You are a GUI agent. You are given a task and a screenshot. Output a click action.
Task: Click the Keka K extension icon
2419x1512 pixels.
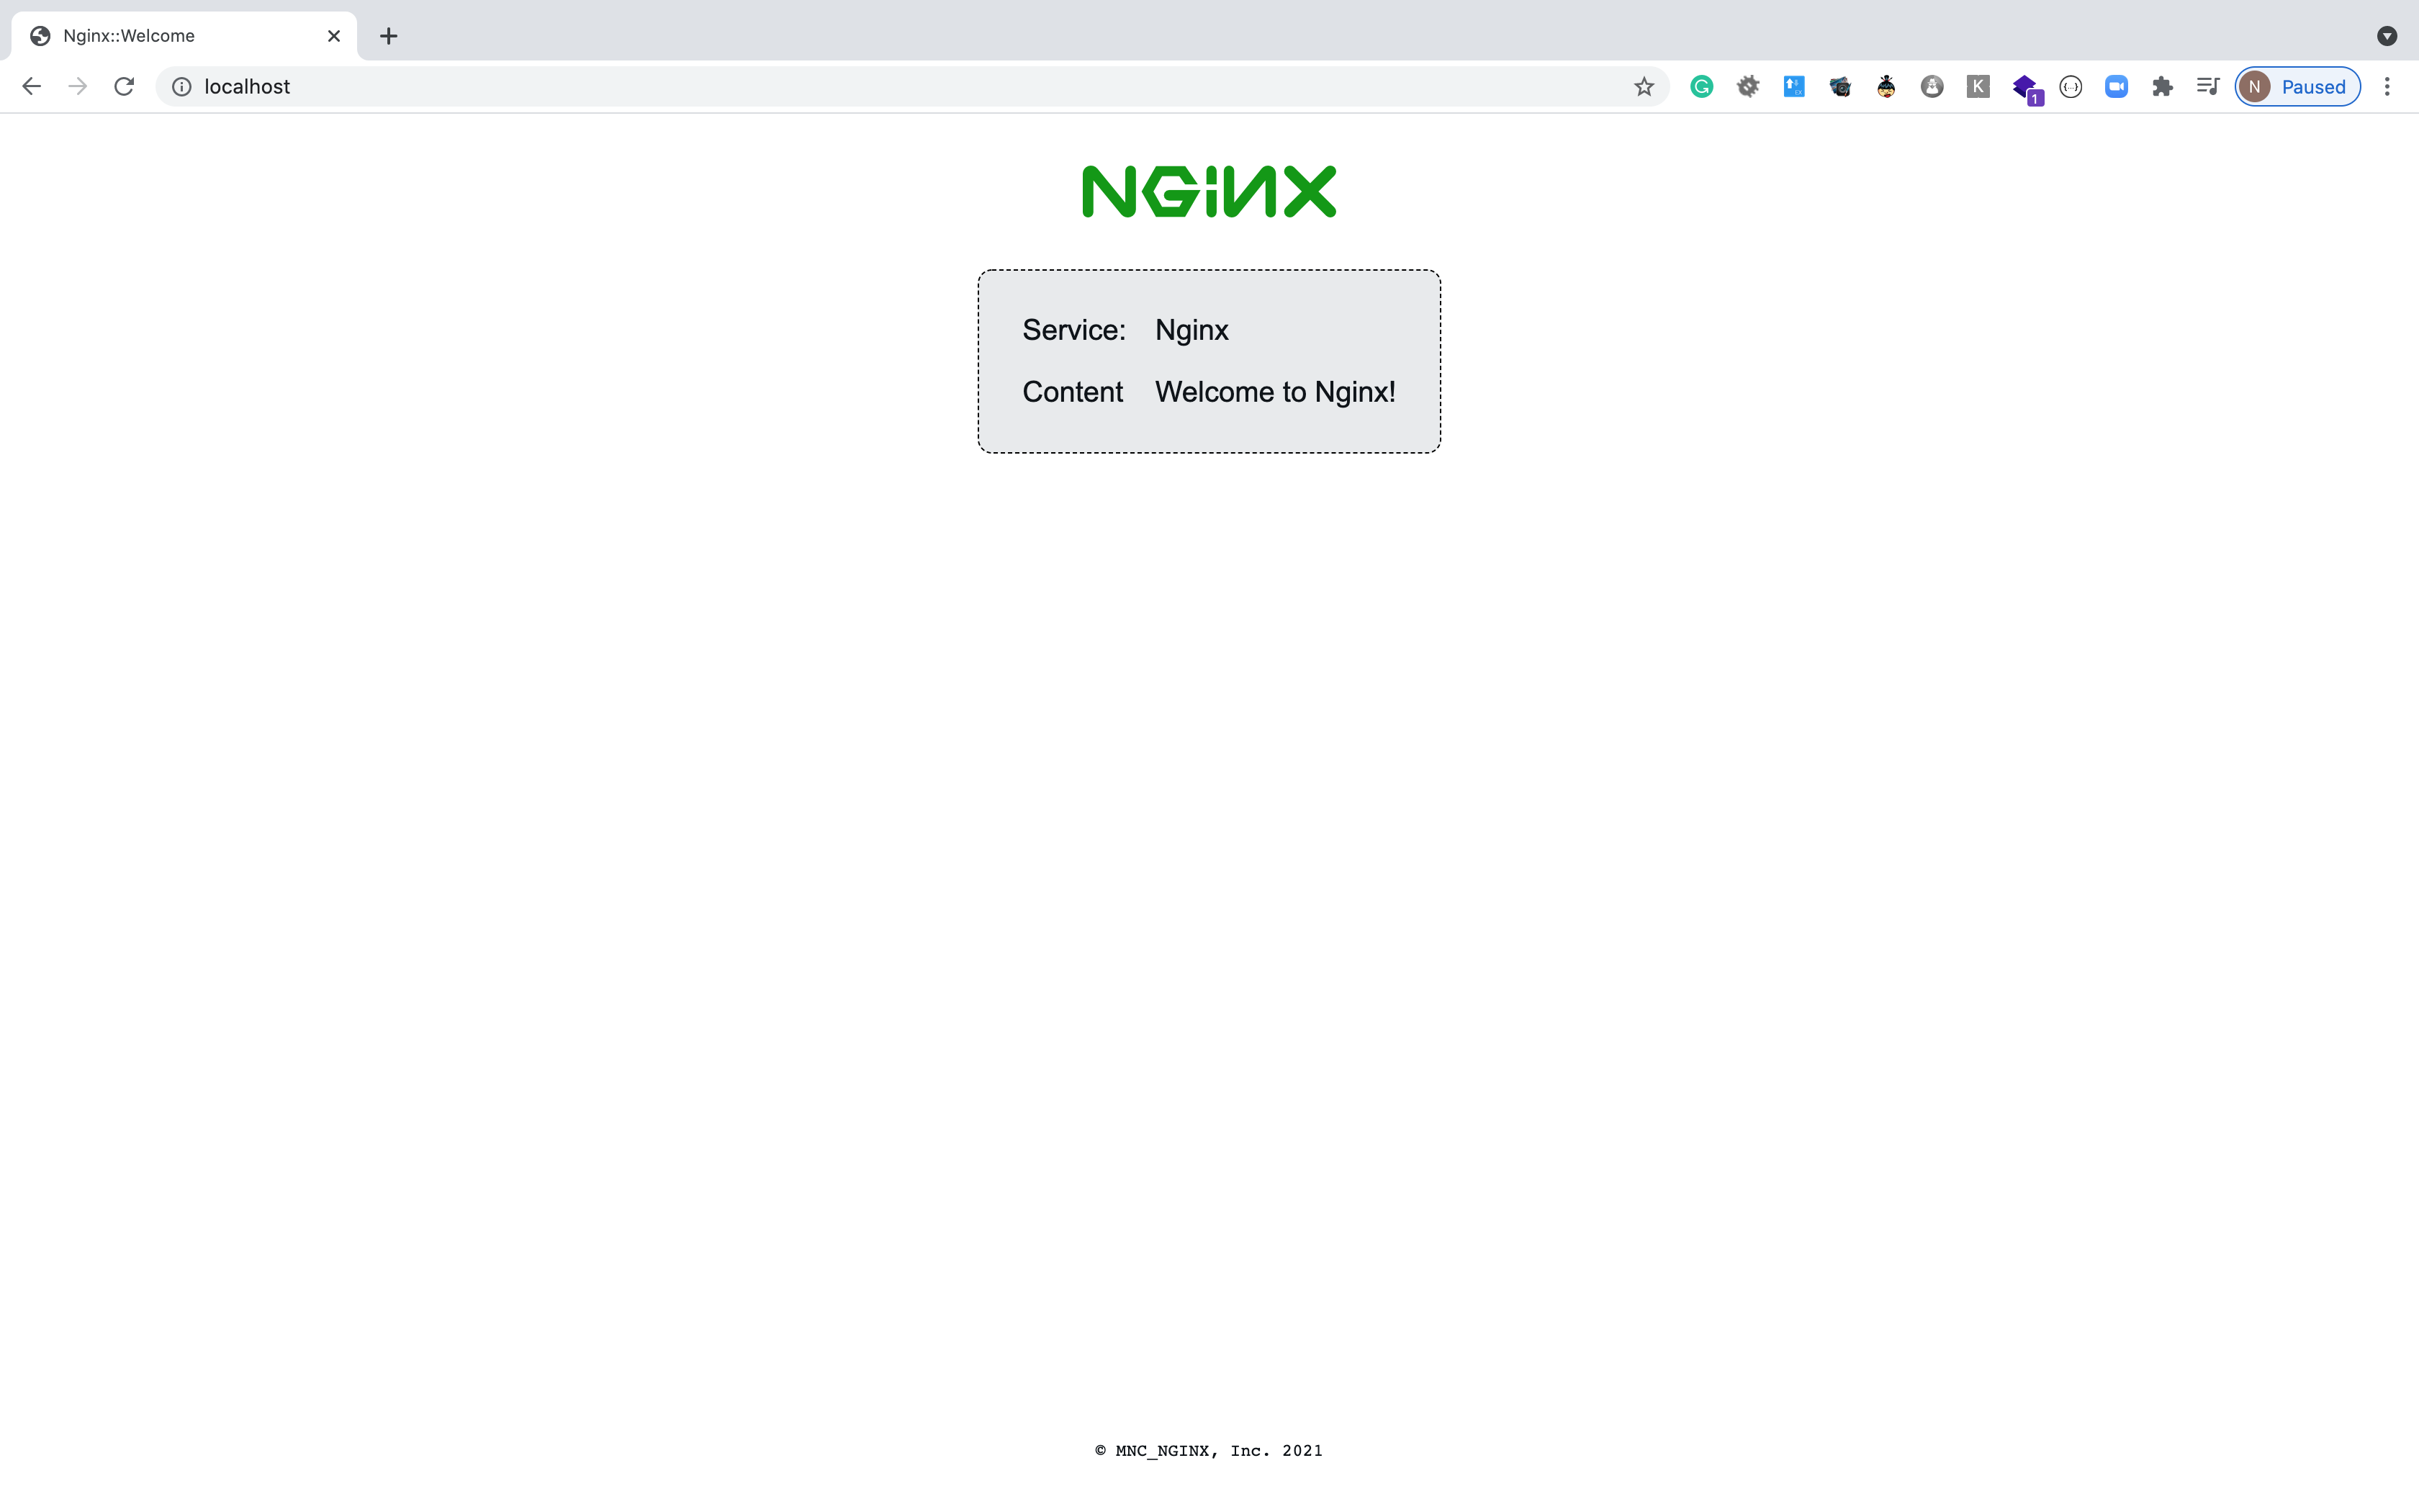click(1978, 86)
